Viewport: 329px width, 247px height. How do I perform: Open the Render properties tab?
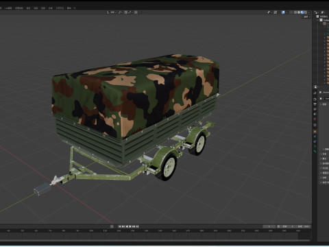point(315,99)
